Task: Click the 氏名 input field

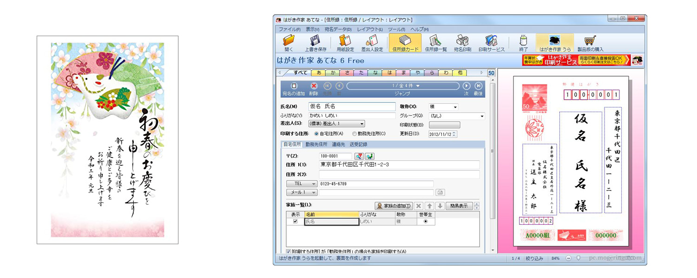Action: point(352,107)
